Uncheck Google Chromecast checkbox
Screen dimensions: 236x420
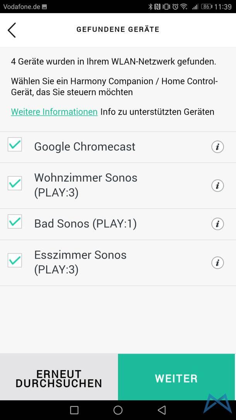coord(15,145)
